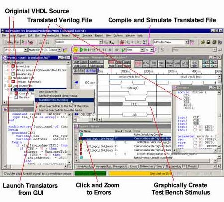224x202 pixels.
Task: Click the Delay parameter button
Action: pos(112,62)
